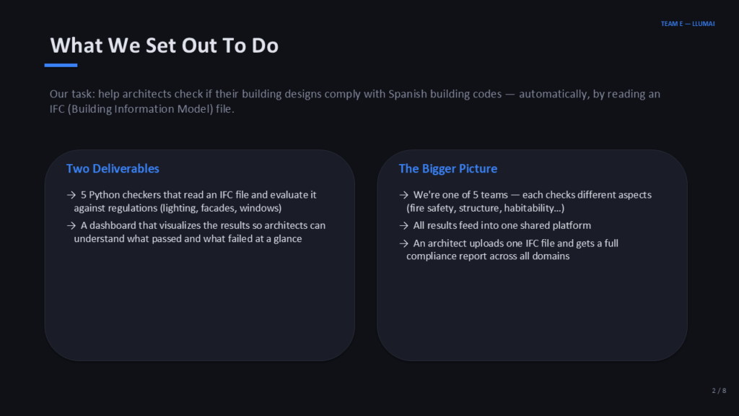Click the "2 / 8" slide page number

click(x=719, y=391)
